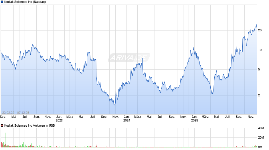
Task: Click the 'Kodiak Sciences Inc Volumen in USD' label
Action: [30, 125]
